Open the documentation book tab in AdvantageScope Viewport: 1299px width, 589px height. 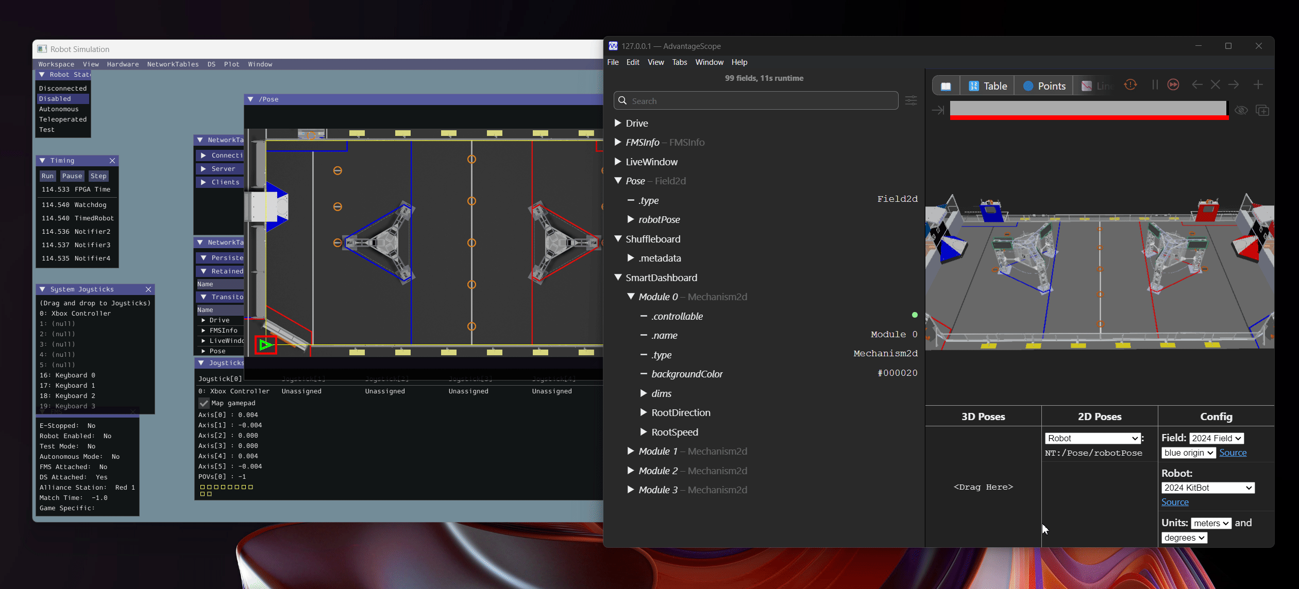coord(946,86)
